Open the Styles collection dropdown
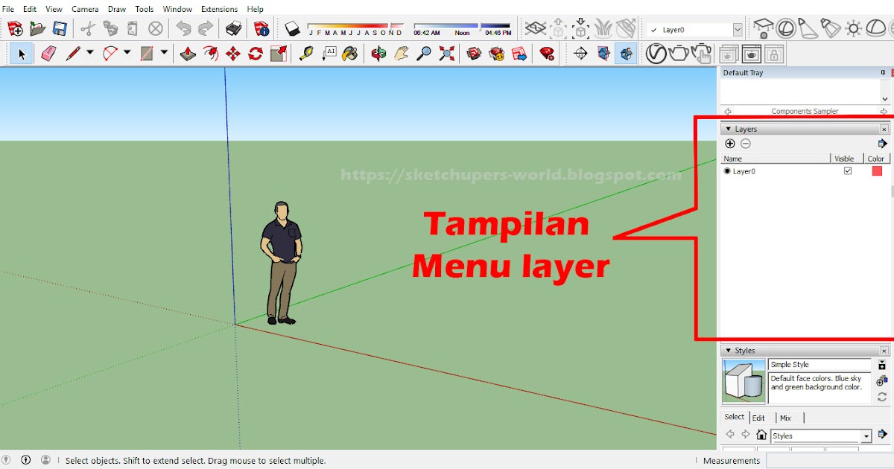894x469 pixels. point(866,436)
